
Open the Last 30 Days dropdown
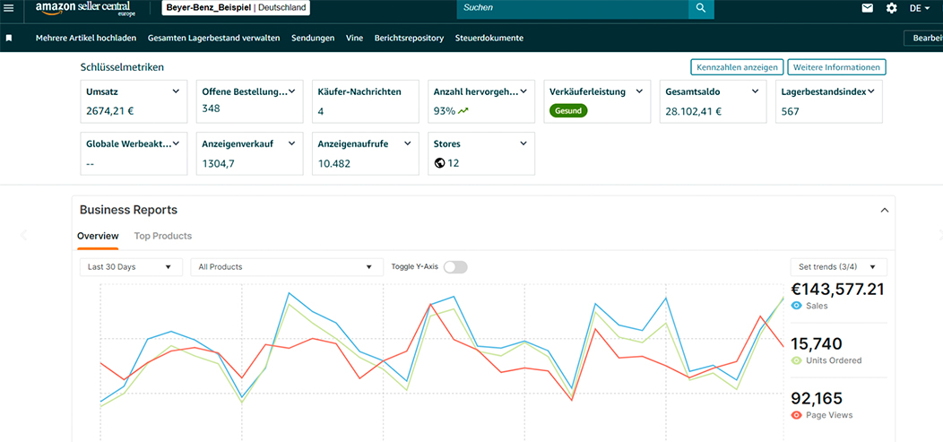click(131, 267)
